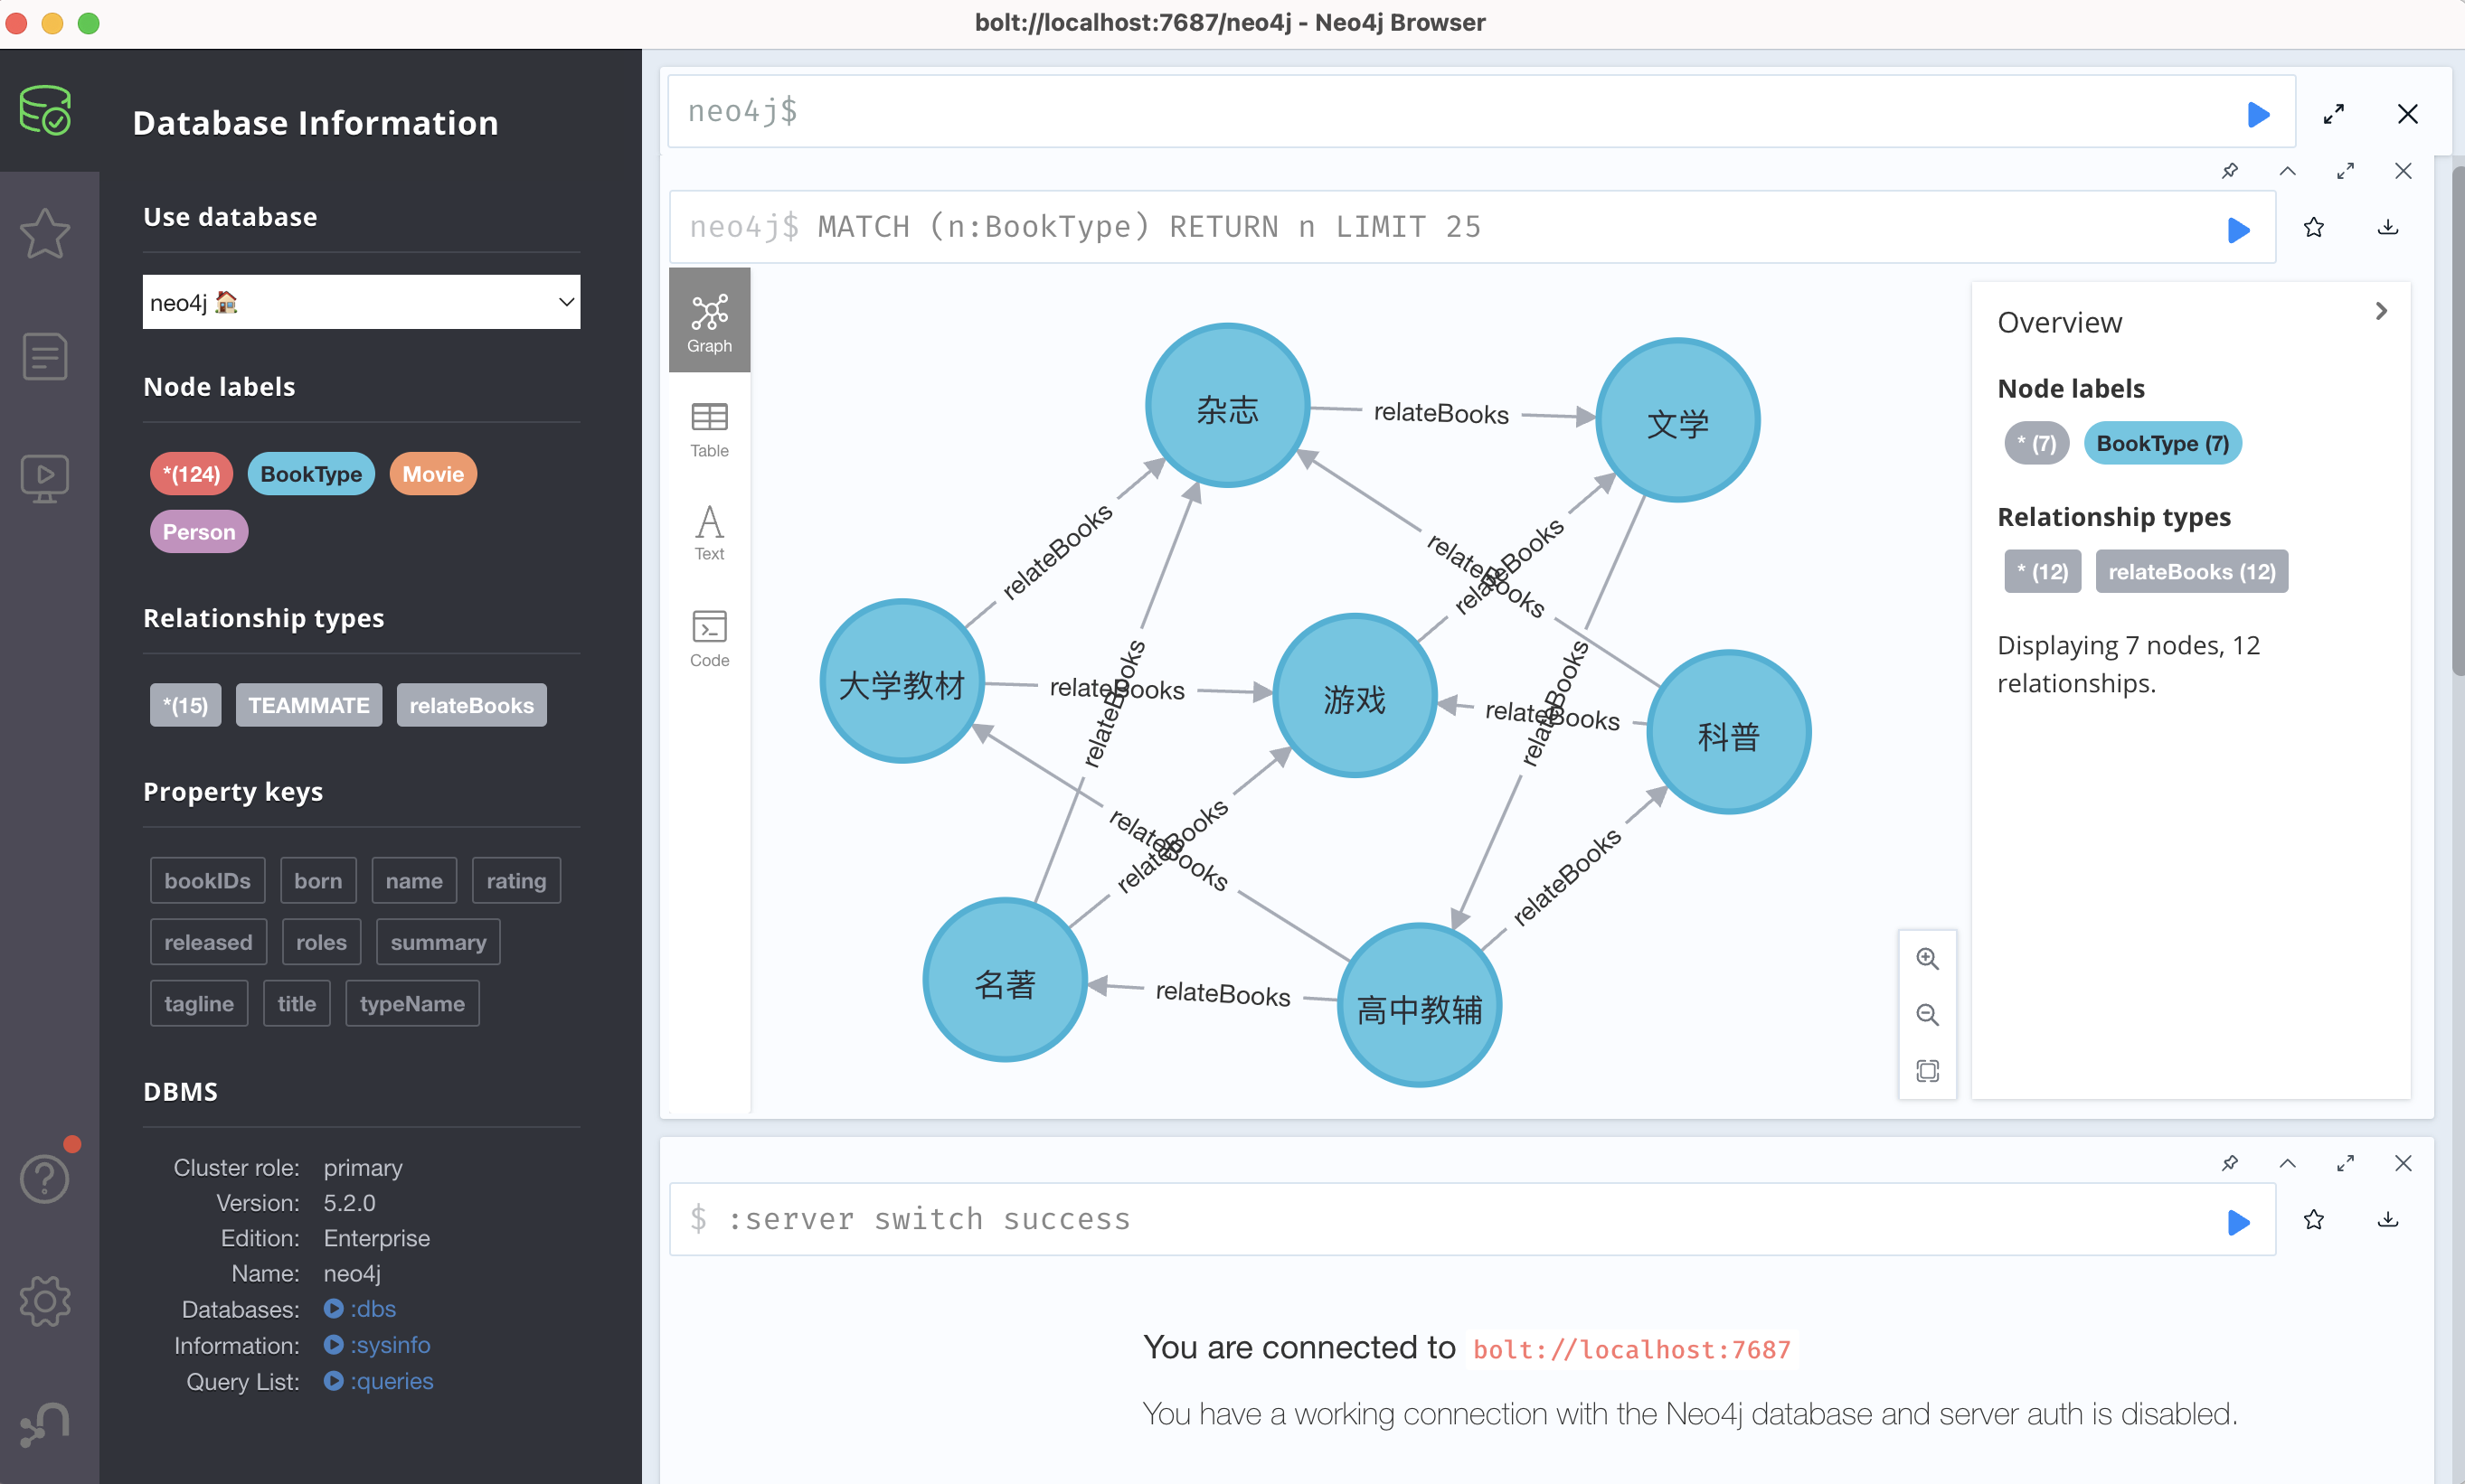The width and height of the screenshot is (2465, 1484).
Task: Select the 大学教材 graph node
Action: tap(902, 682)
